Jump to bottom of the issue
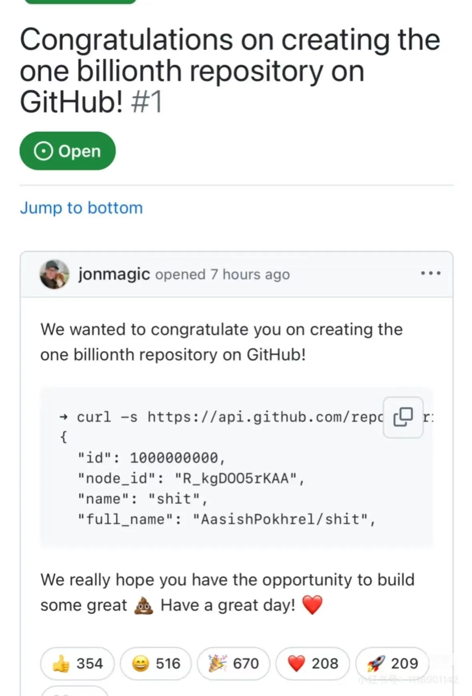The height and width of the screenshot is (696, 472). pos(81,208)
